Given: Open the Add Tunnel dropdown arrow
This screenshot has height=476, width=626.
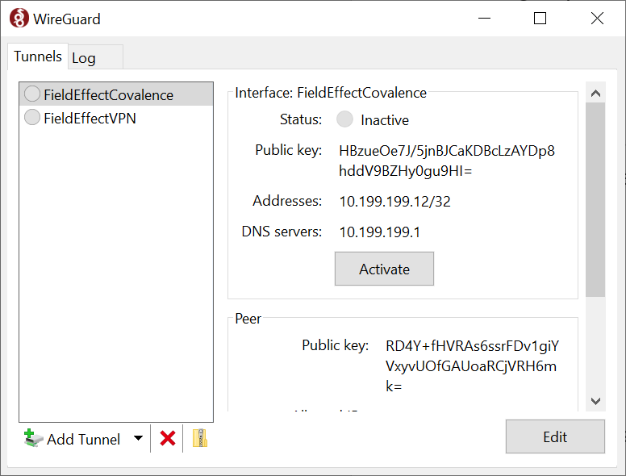Looking at the screenshot, I should pos(138,438).
